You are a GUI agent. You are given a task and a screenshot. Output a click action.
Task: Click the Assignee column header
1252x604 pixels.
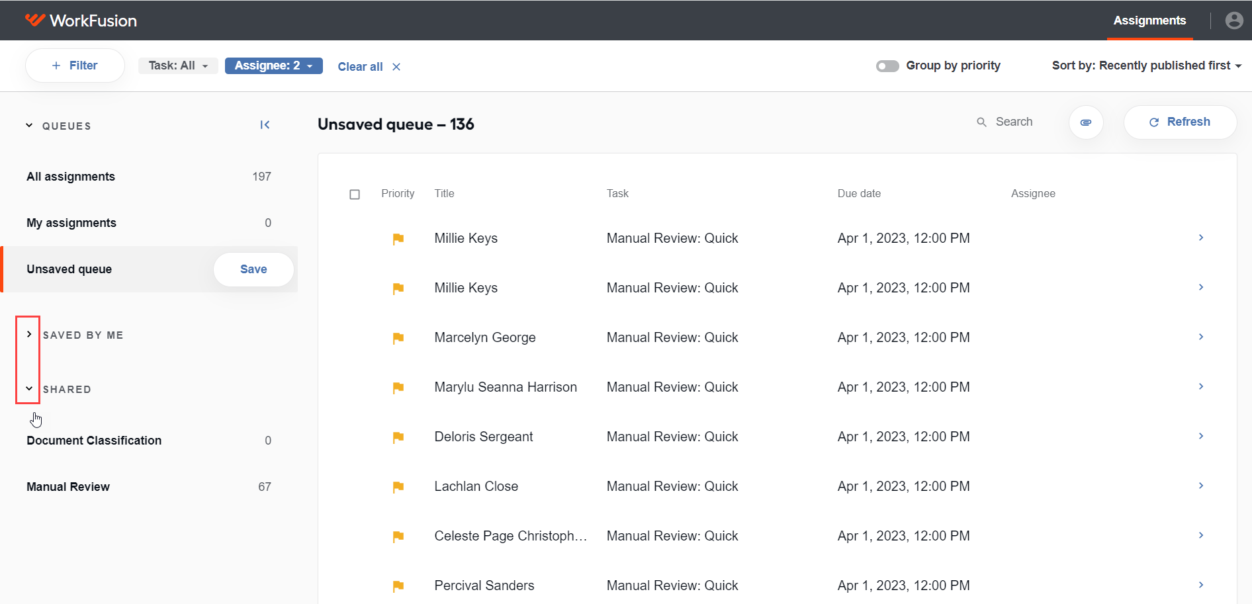(1033, 193)
